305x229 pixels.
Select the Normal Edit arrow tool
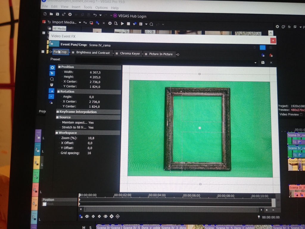(x=52, y=73)
